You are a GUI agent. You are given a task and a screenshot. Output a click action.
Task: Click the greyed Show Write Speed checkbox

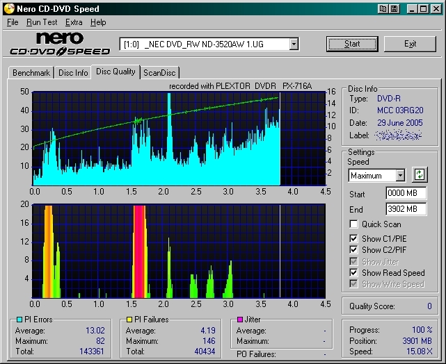[353, 283]
